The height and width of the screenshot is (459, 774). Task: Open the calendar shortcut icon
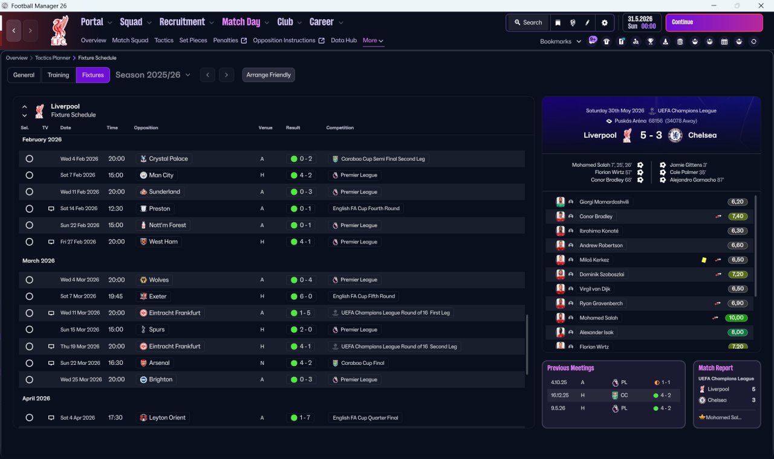pyautogui.click(x=724, y=42)
